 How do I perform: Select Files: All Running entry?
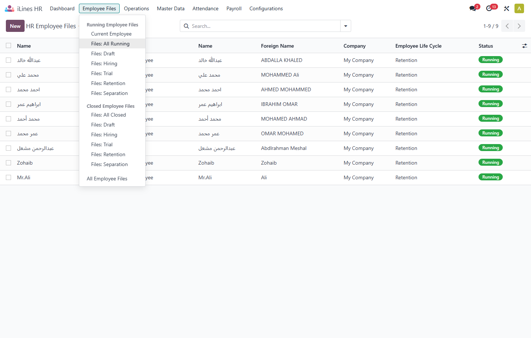coord(112,44)
